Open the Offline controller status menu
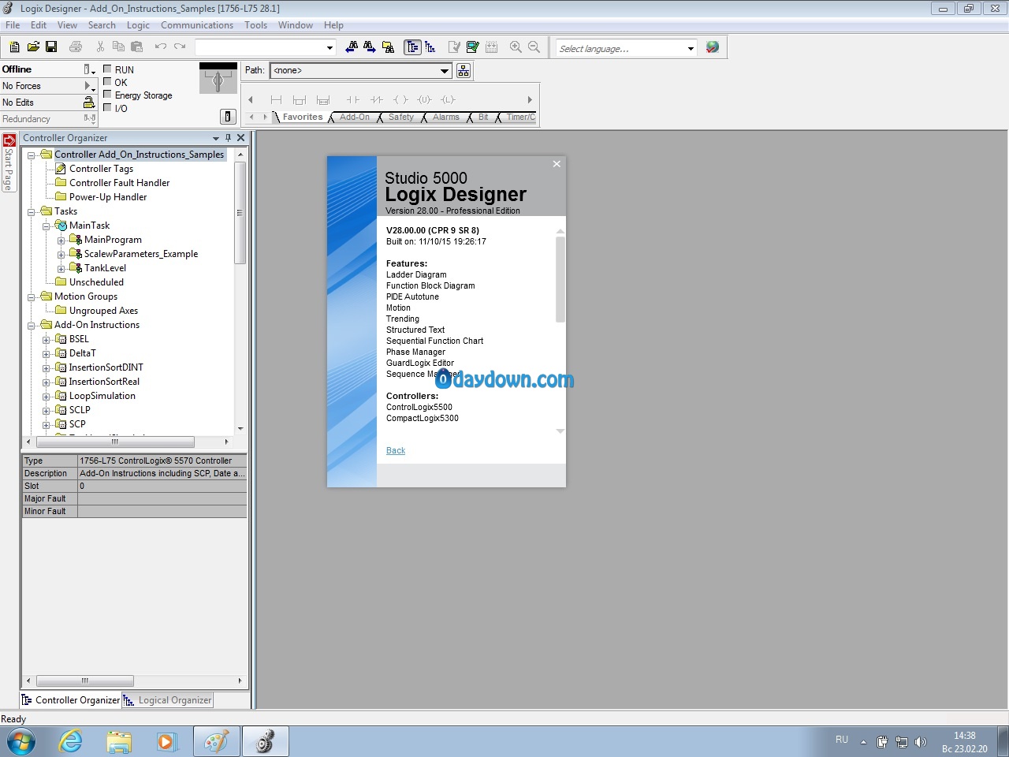The width and height of the screenshot is (1009, 757). [x=89, y=69]
